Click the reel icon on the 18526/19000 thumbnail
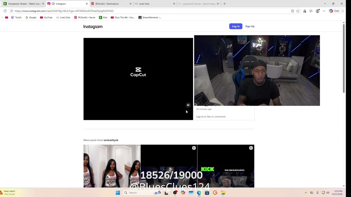The image size is (351, 197). [x=194, y=148]
